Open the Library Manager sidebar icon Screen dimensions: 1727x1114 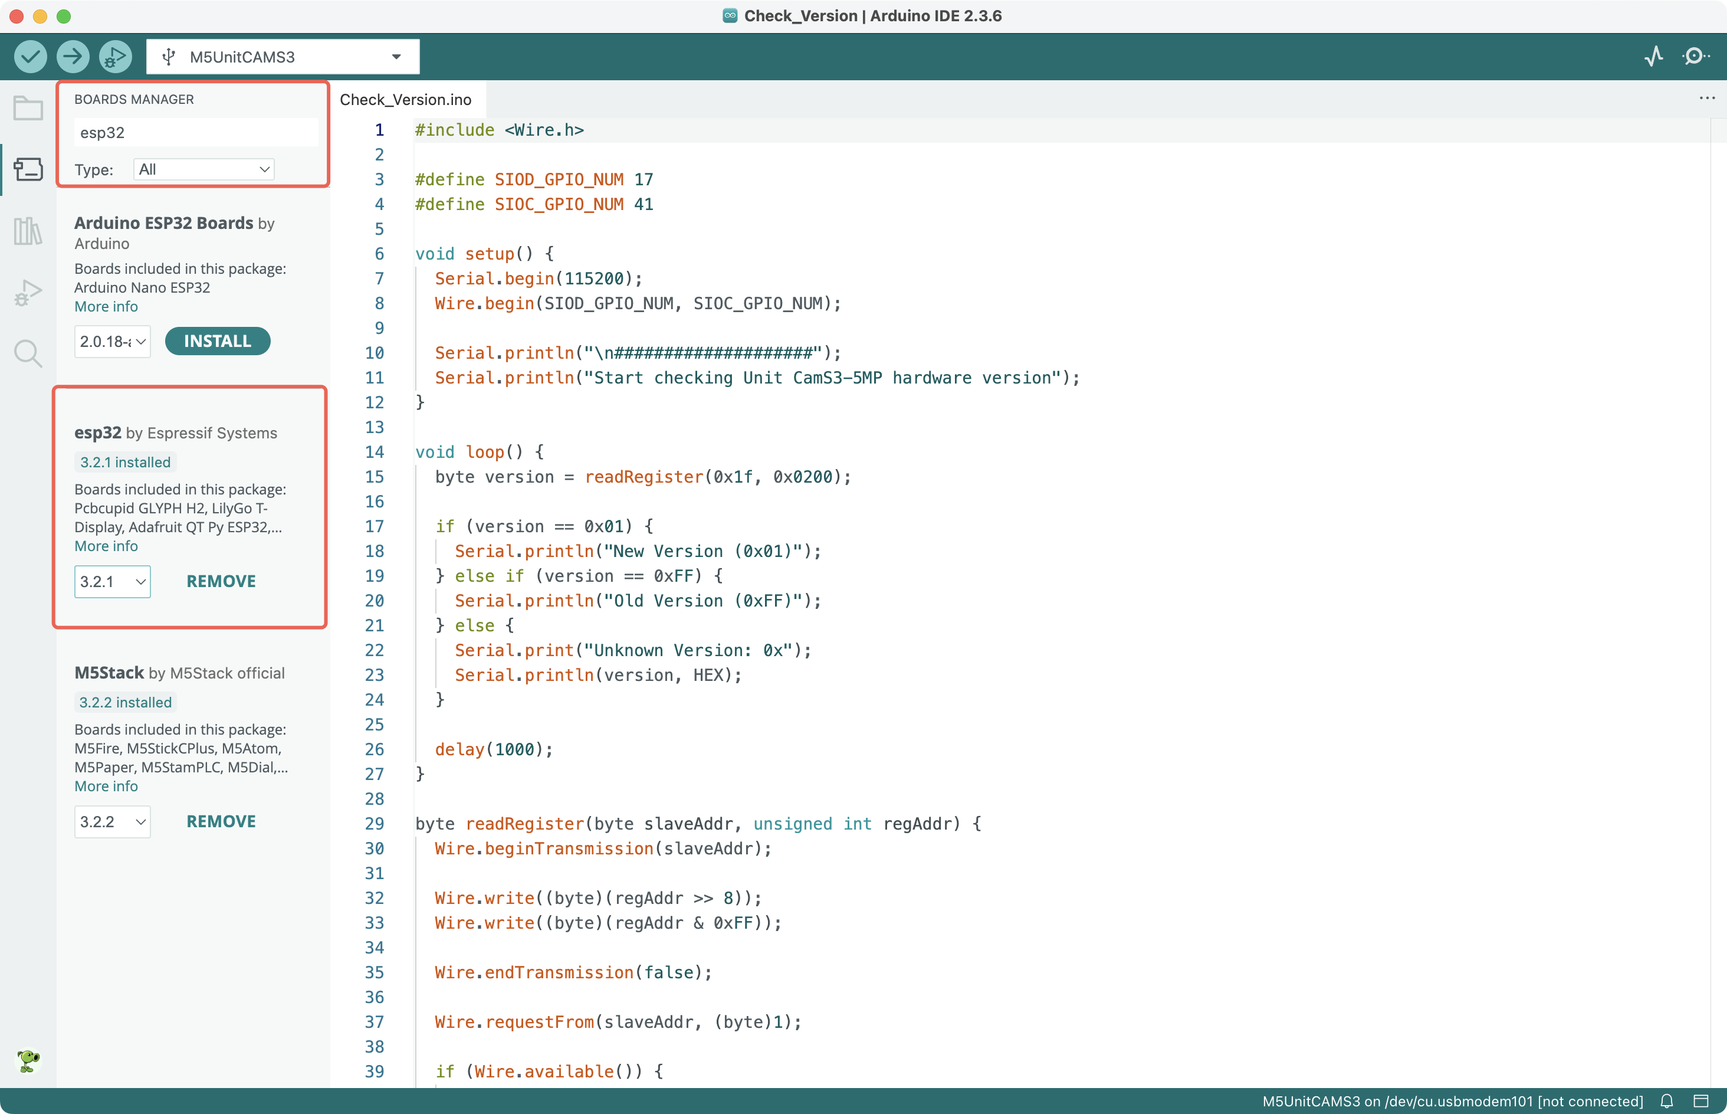pos(28,231)
